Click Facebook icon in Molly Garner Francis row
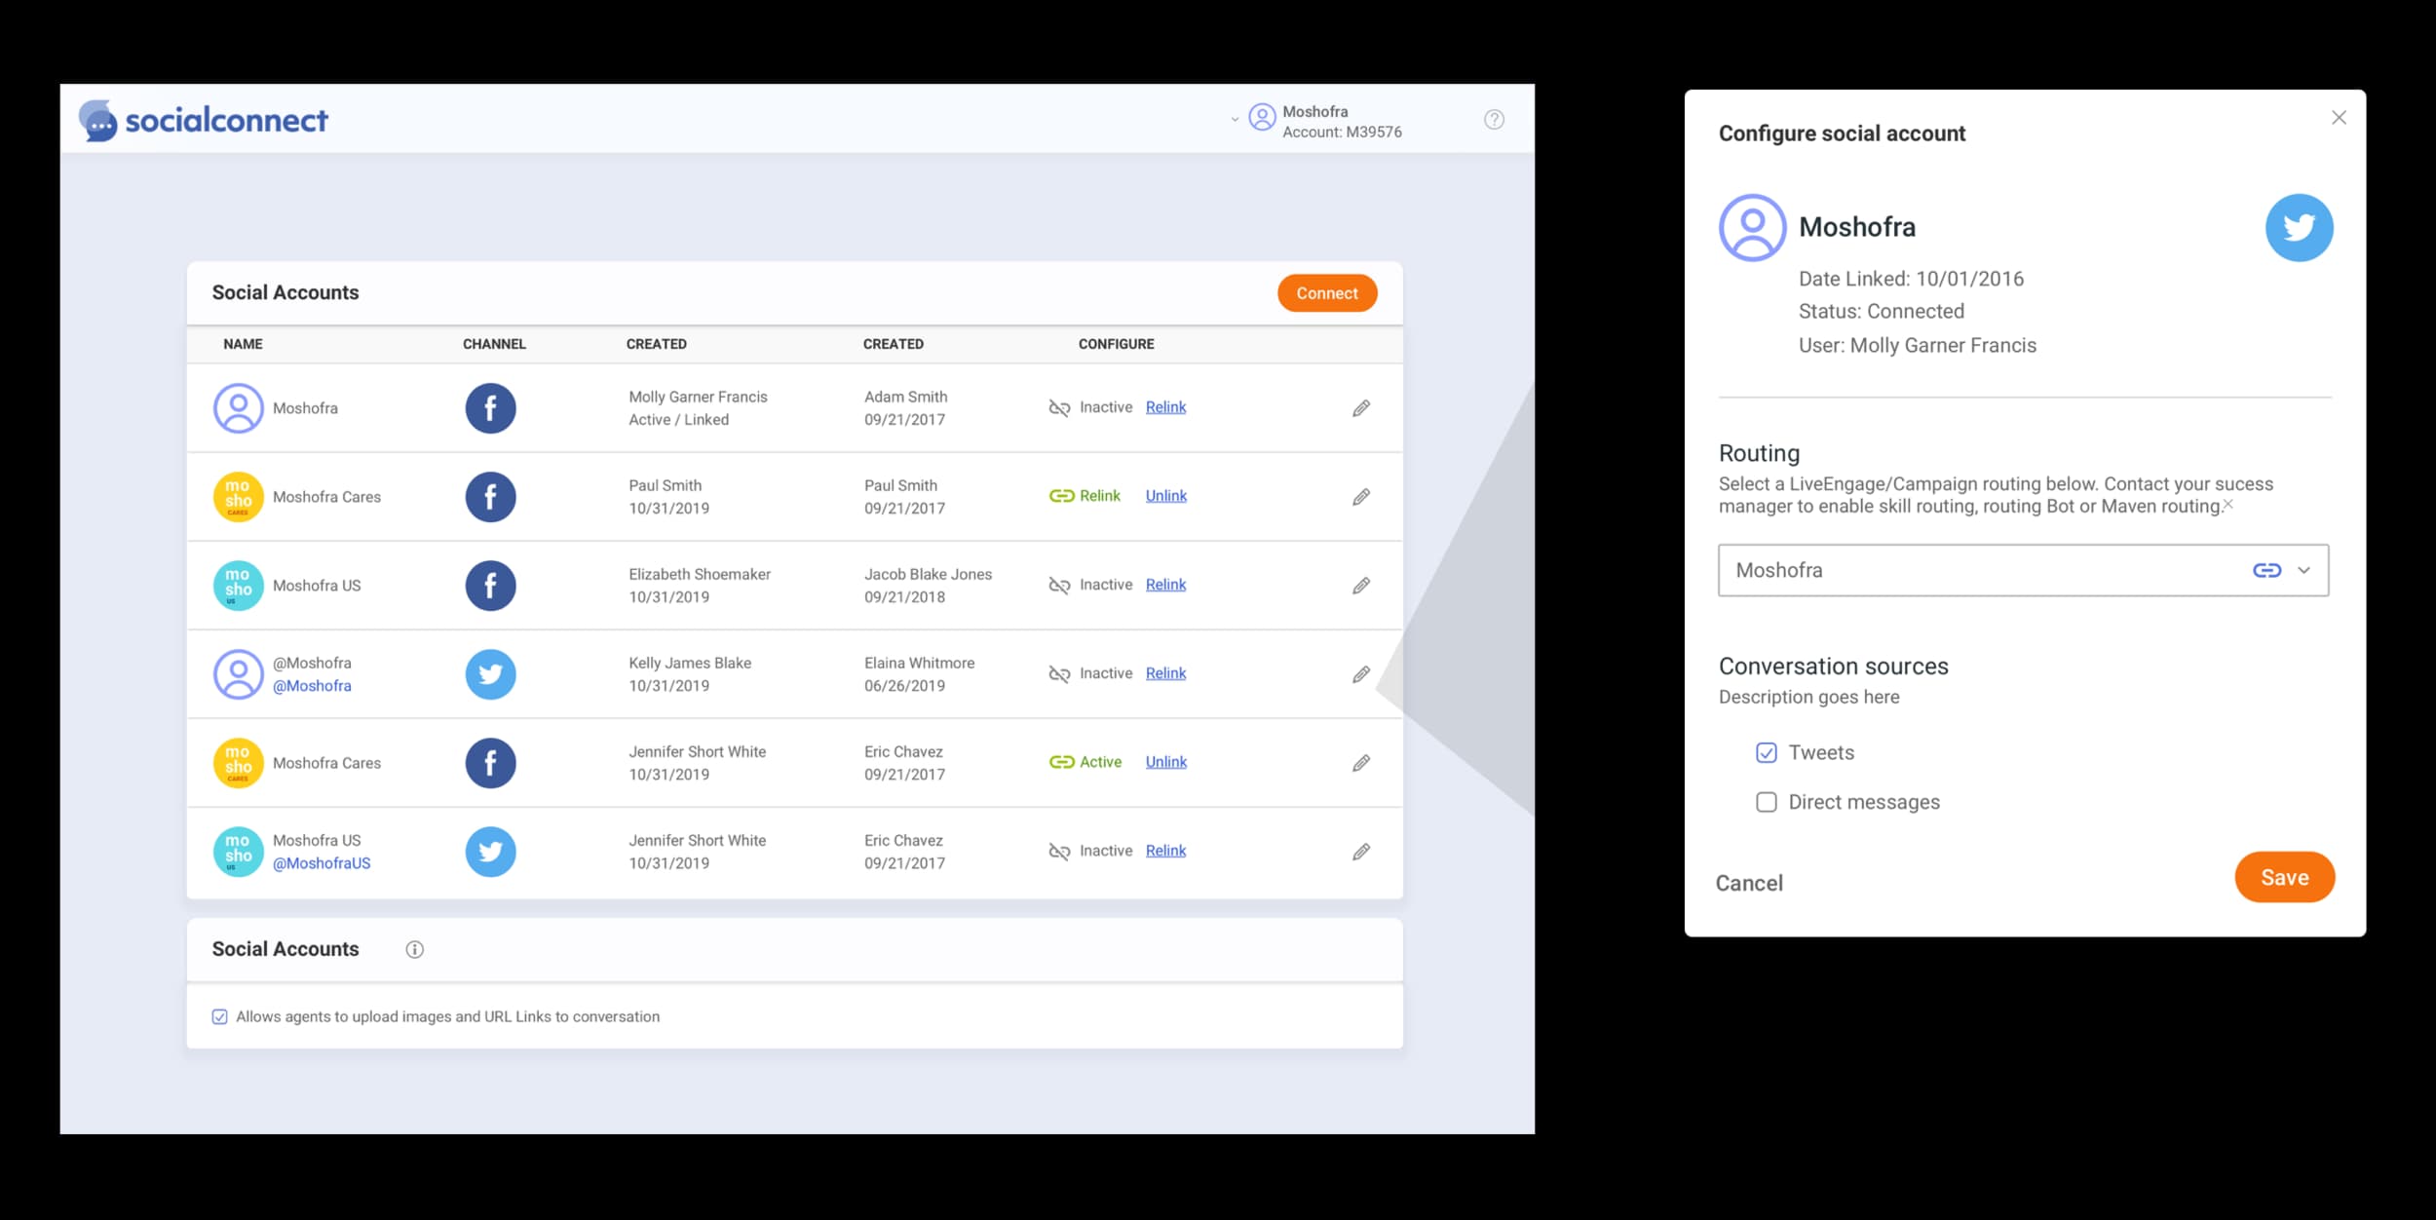Screen dimensions: 2436x1220 (490, 408)
